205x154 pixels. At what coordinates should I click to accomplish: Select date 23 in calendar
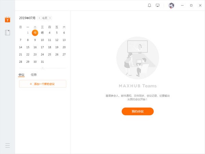click(x=35, y=54)
